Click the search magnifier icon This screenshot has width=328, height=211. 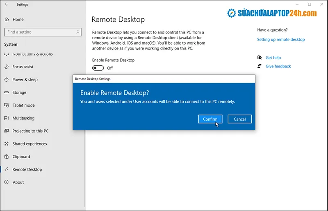pos(77,32)
